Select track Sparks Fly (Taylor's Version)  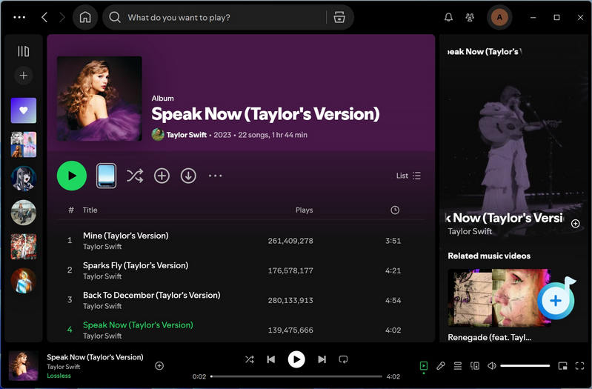[242, 270]
